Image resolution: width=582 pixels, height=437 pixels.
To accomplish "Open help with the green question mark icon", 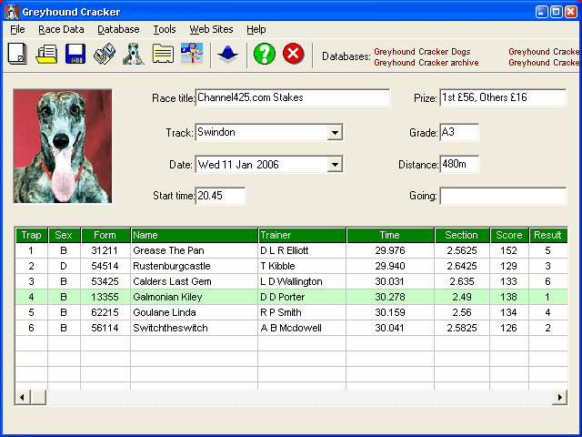I will [x=264, y=54].
